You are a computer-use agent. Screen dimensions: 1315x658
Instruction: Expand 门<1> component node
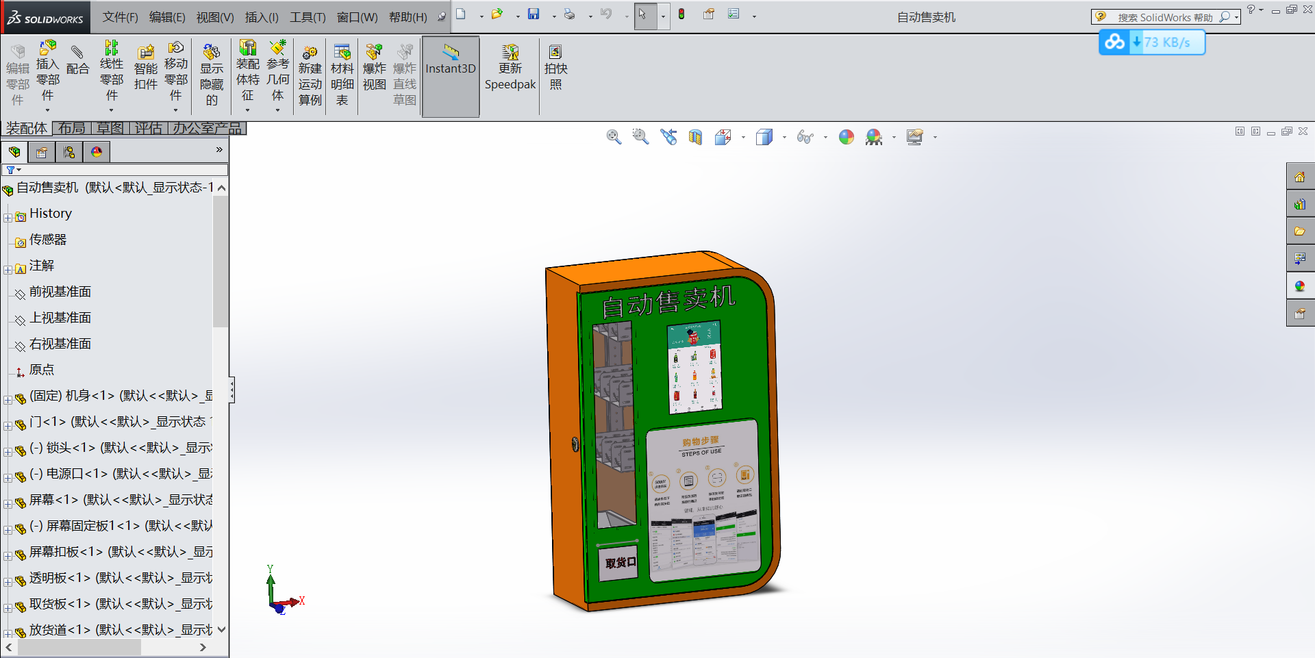(x=8, y=426)
